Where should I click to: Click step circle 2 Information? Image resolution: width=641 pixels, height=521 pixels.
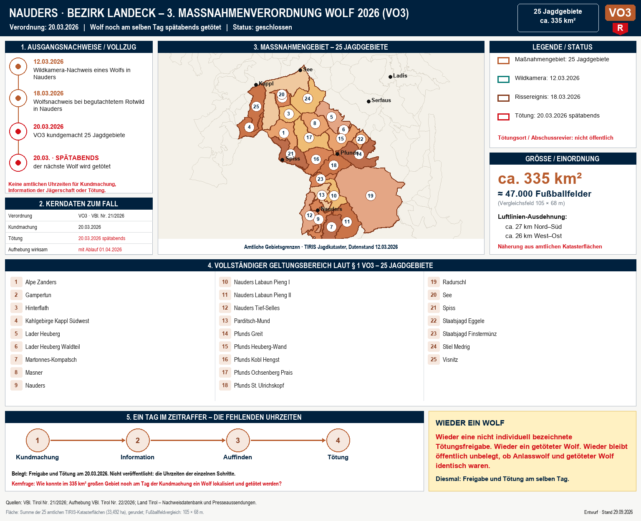coord(138,441)
